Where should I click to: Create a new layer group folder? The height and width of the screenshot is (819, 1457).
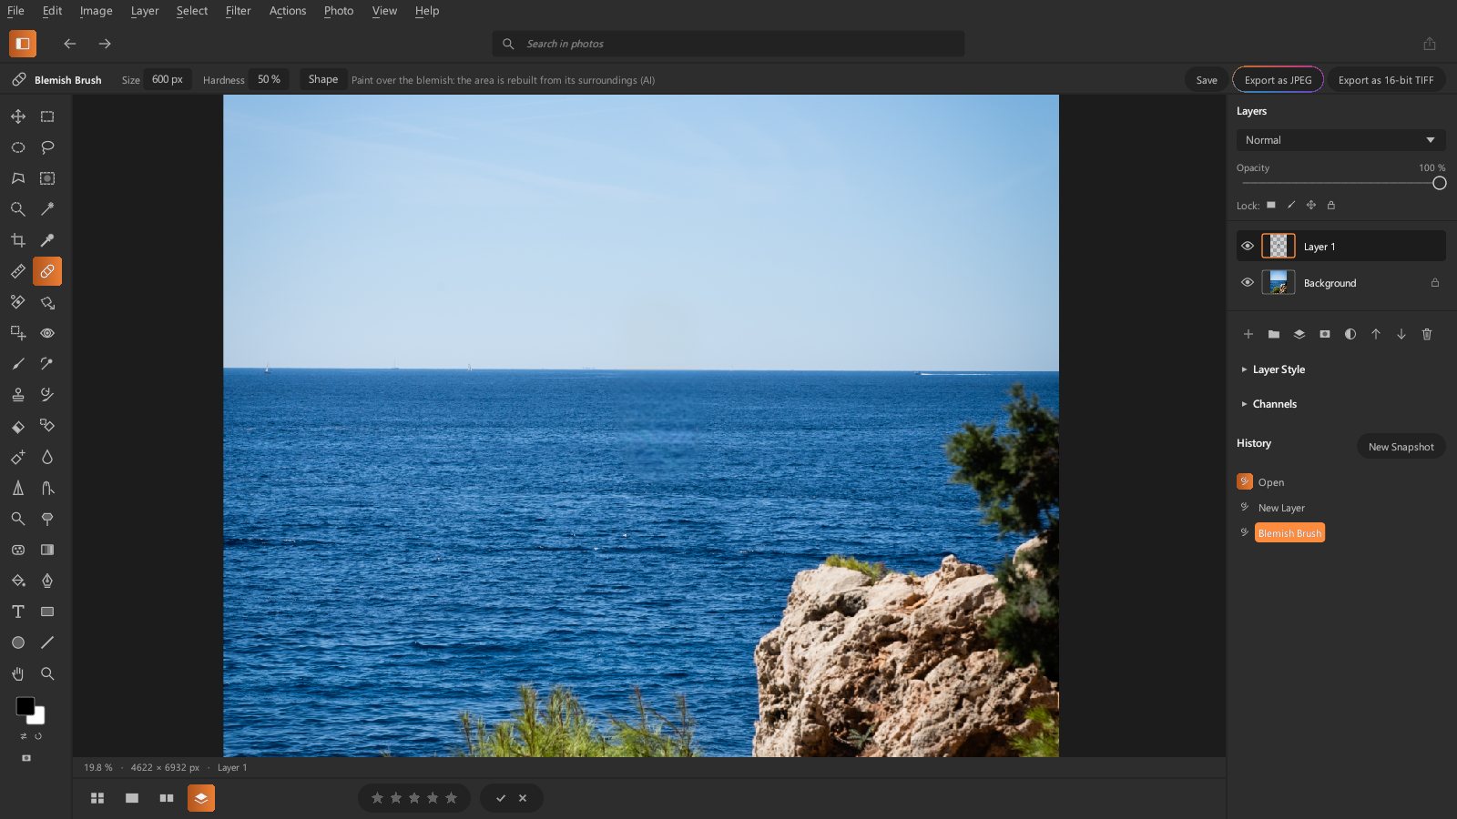pos(1274,334)
